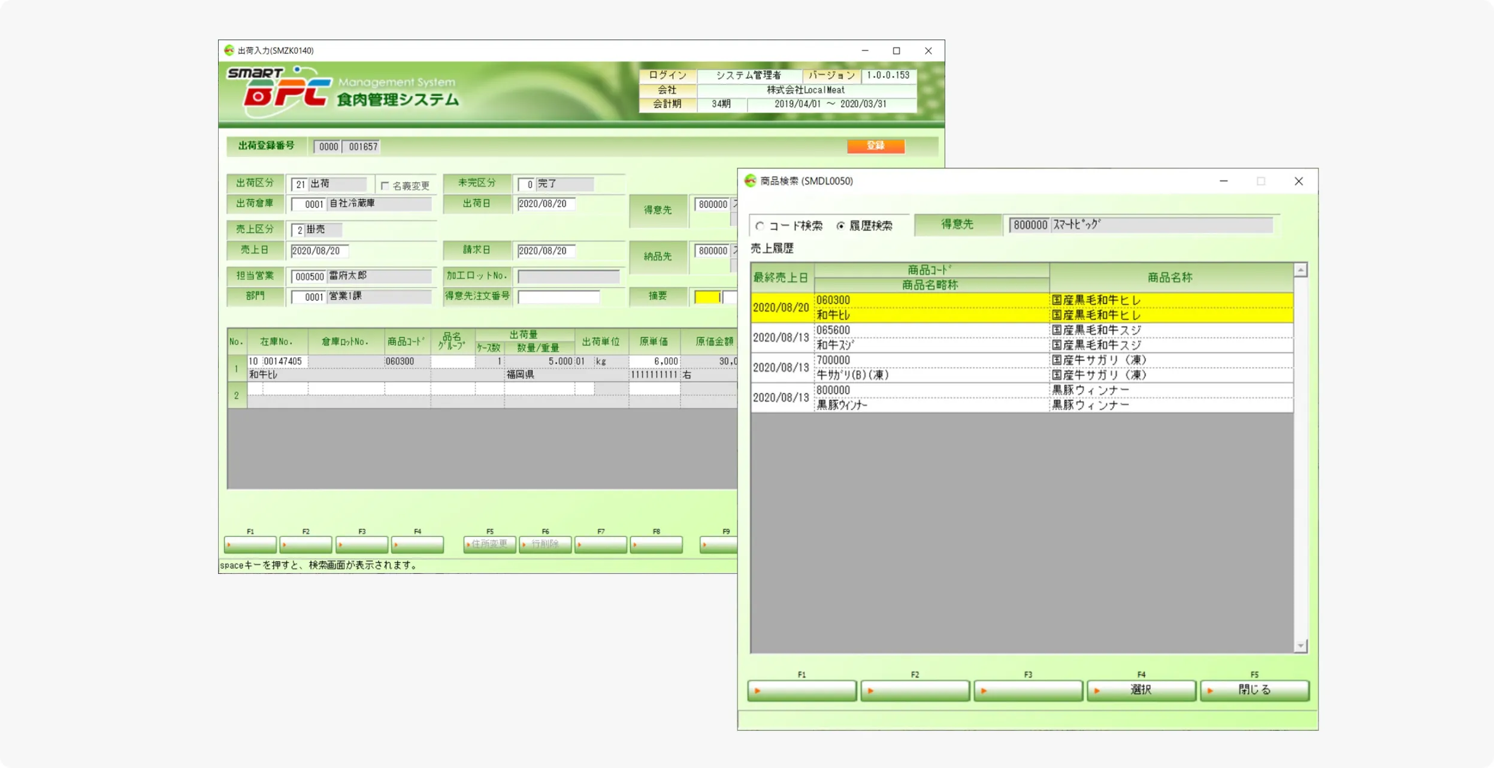Viewport: 1494px width, 768px height.
Task: Click the 閉じる F5 button in product search
Action: coord(1254,690)
